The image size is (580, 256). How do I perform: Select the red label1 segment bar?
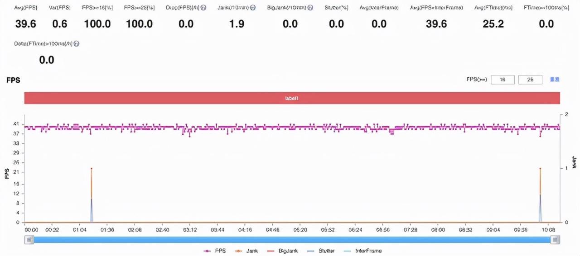[x=292, y=98]
